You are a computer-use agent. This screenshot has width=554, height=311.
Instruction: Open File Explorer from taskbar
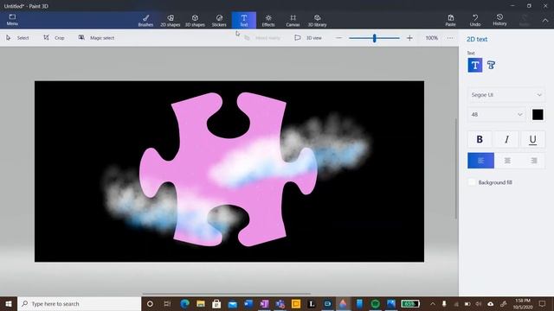point(201,303)
